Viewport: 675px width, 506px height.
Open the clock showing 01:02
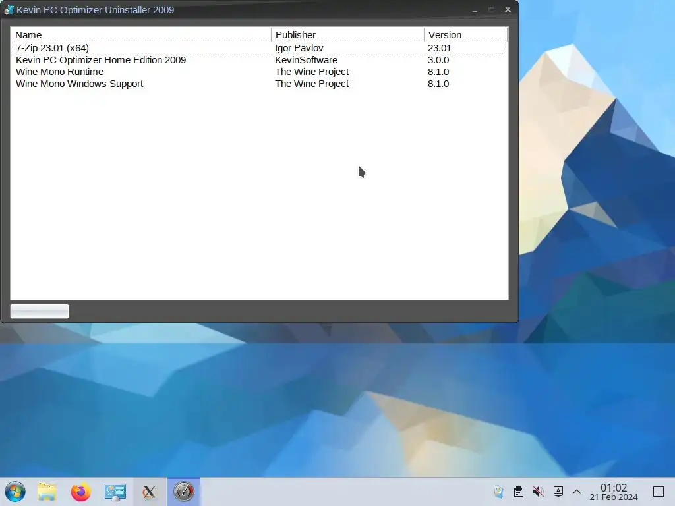pos(614,492)
